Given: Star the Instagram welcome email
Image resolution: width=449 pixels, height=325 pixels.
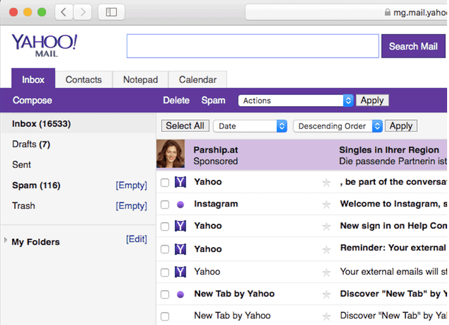Looking at the screenshot, I should click(x=327, y=205).
